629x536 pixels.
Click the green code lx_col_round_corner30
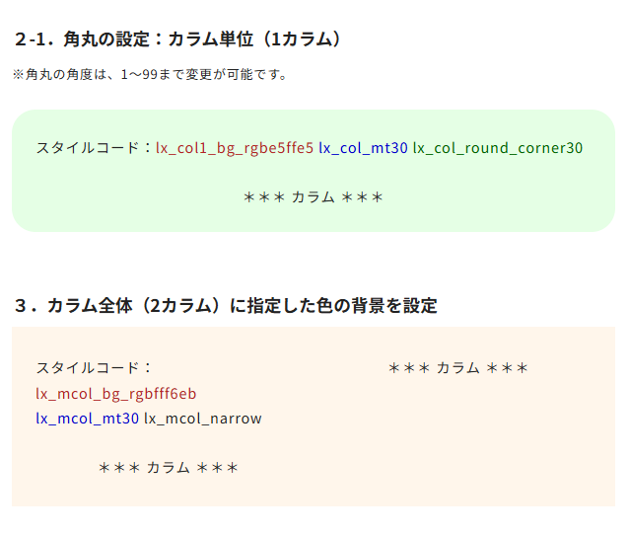point(498,148)
